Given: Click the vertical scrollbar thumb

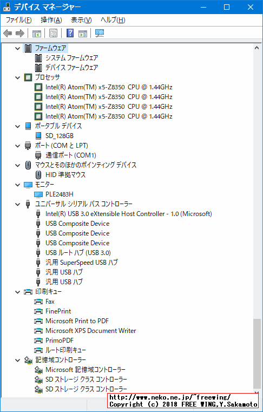Looking at the screenshot, I should [257, 353].
